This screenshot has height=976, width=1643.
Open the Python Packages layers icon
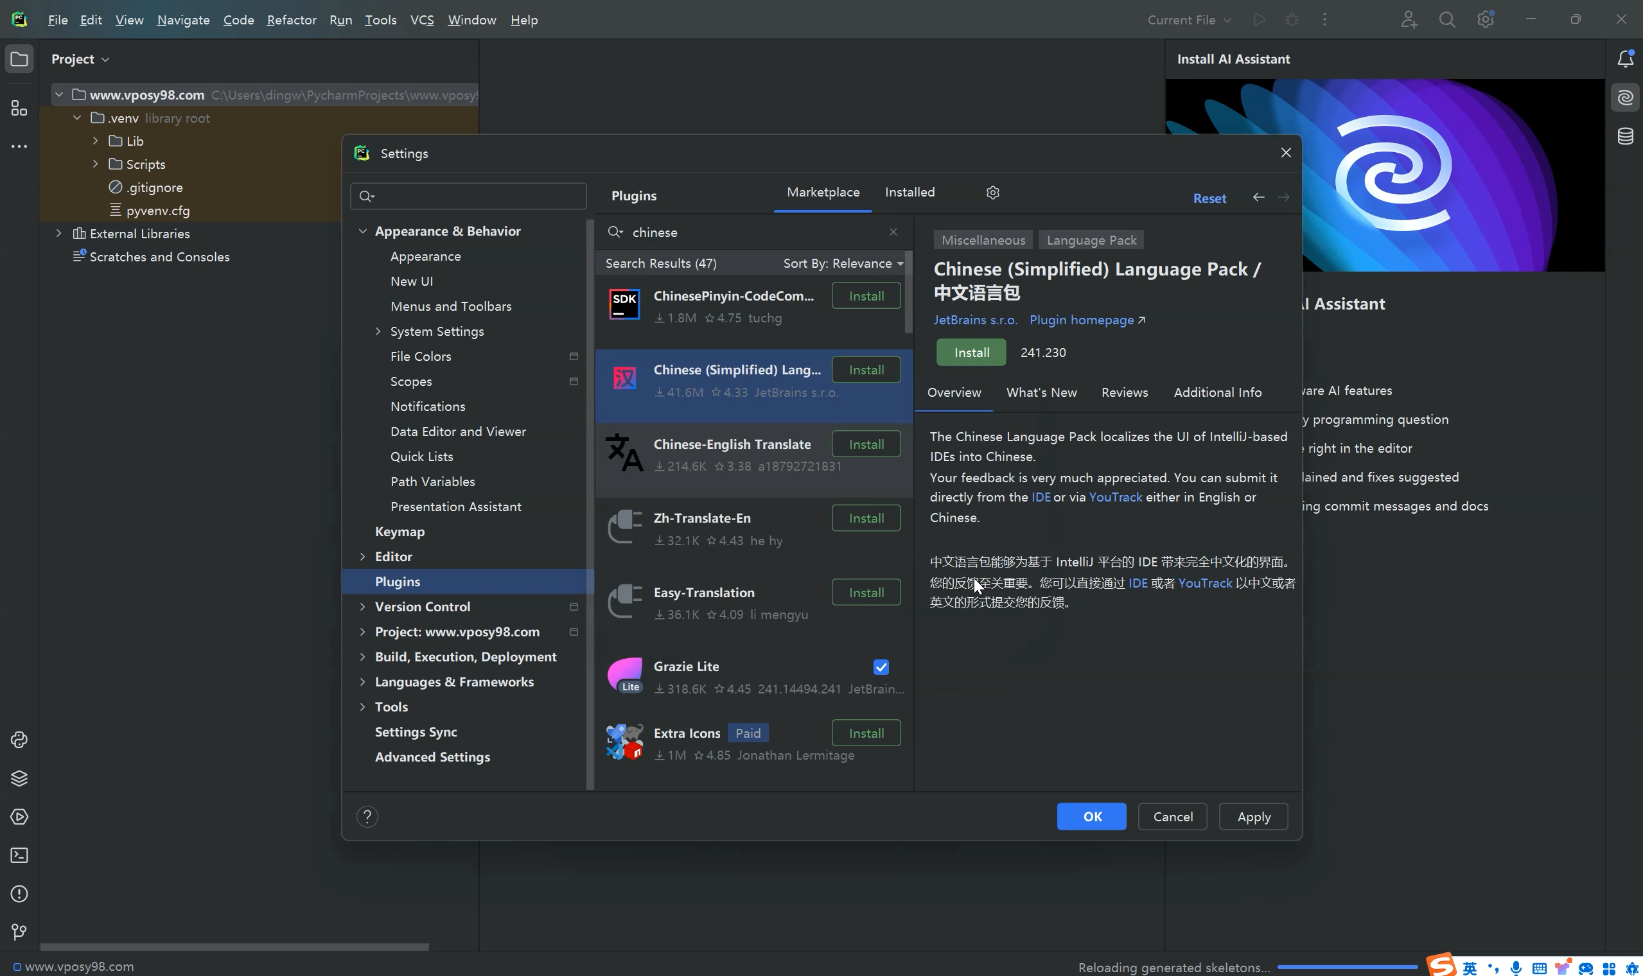pos(19,778)
